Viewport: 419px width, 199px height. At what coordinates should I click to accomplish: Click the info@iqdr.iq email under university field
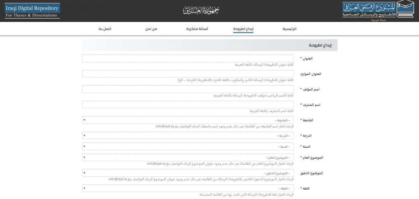coord(165,126)
